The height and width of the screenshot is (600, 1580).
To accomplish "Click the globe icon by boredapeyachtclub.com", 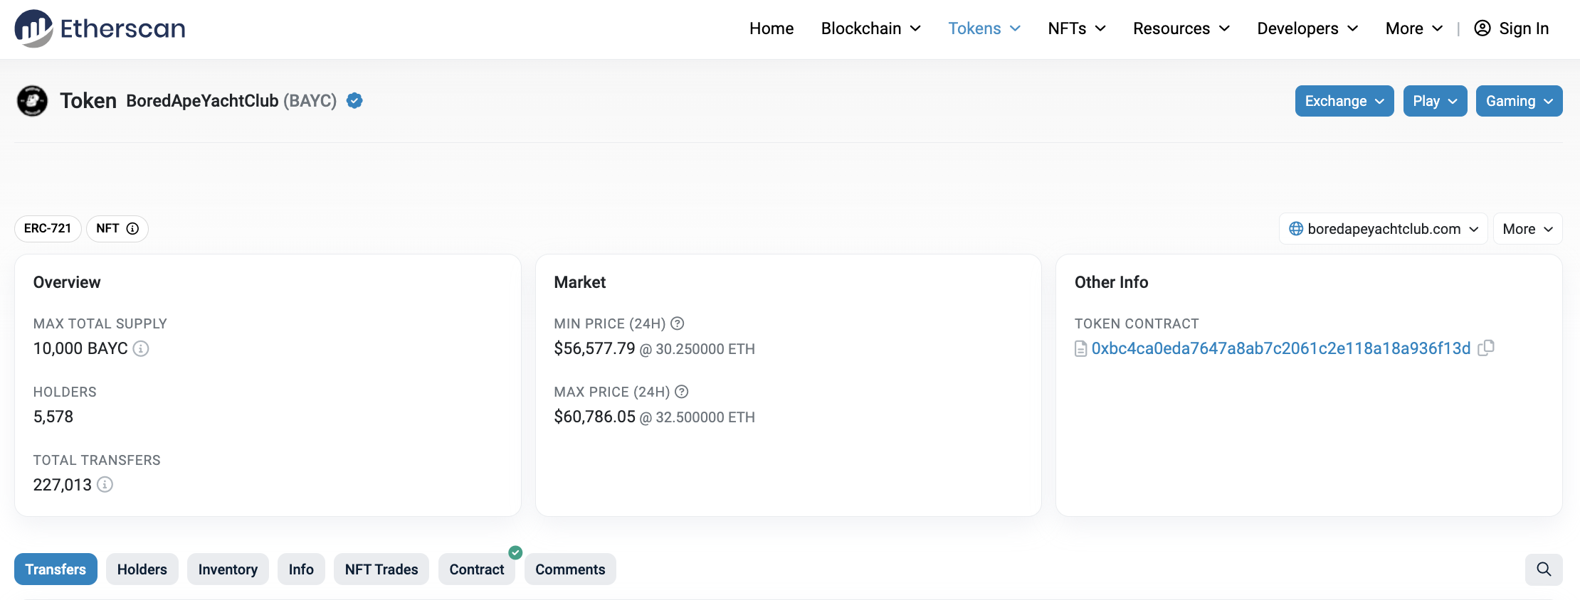I will (x=1296, y=229).
